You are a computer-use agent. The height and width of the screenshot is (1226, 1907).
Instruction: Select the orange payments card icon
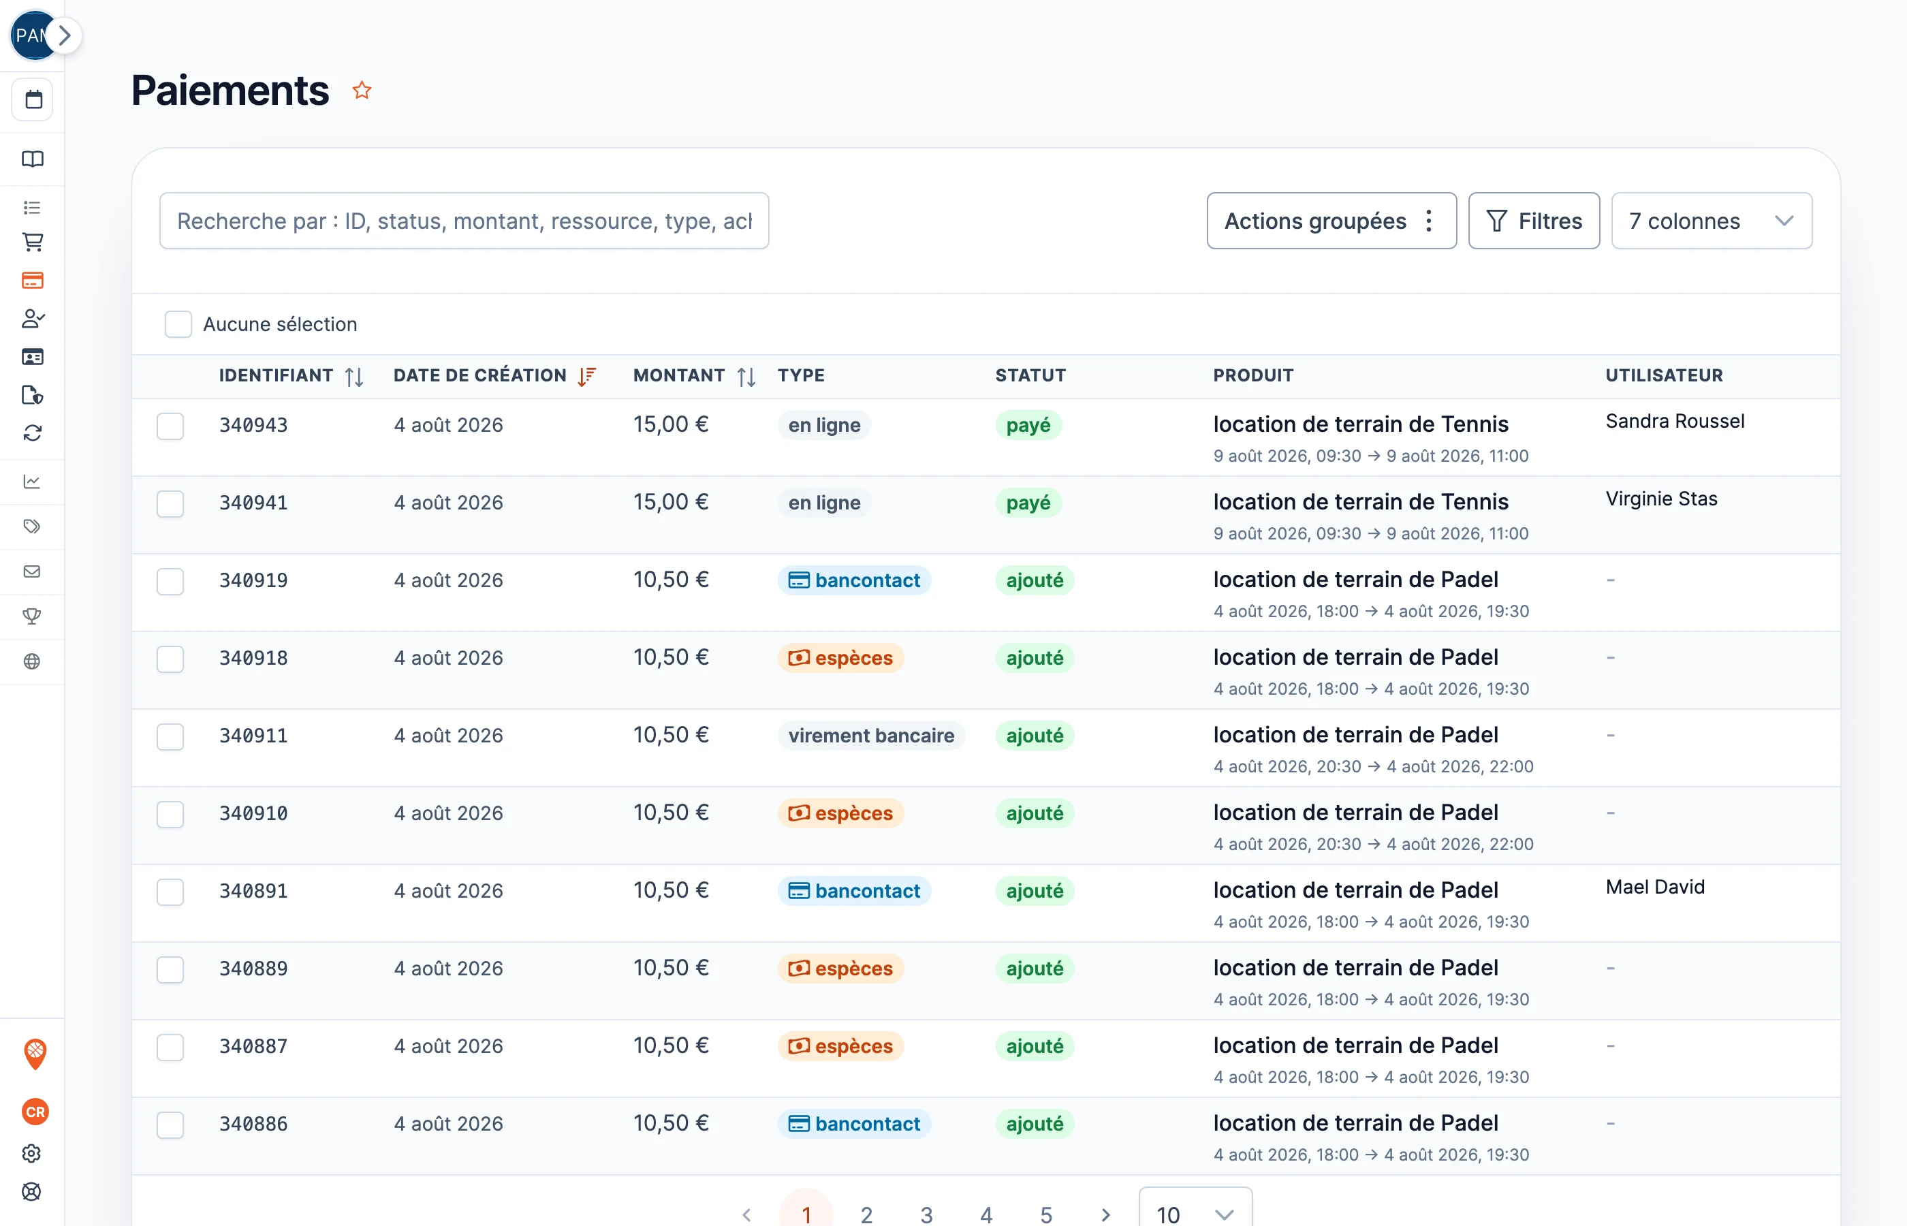coord(33,280)
